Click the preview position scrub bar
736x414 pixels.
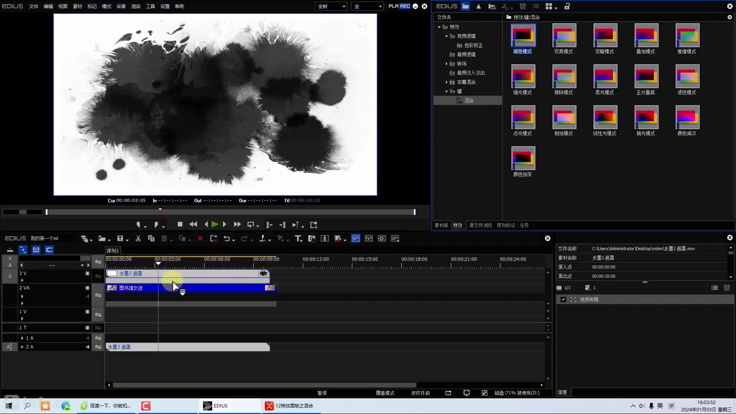pyautogui.click(x=230, y=212)
